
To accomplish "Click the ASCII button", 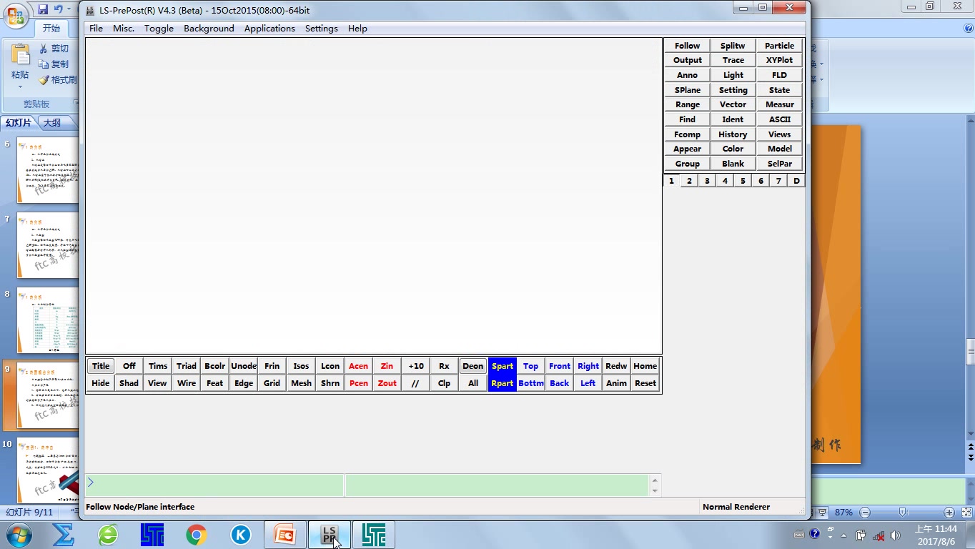I will pos(779,119).
